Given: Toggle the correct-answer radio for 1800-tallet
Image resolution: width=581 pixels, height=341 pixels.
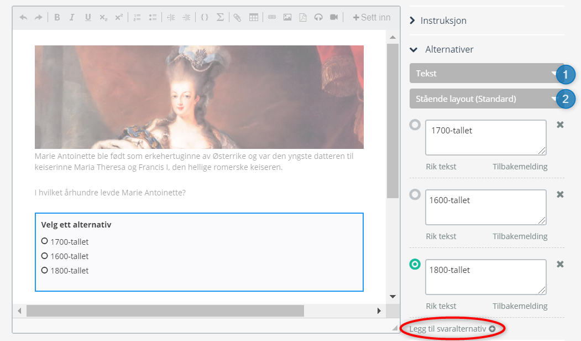Looking at the screenshot, I should point(415,264).
